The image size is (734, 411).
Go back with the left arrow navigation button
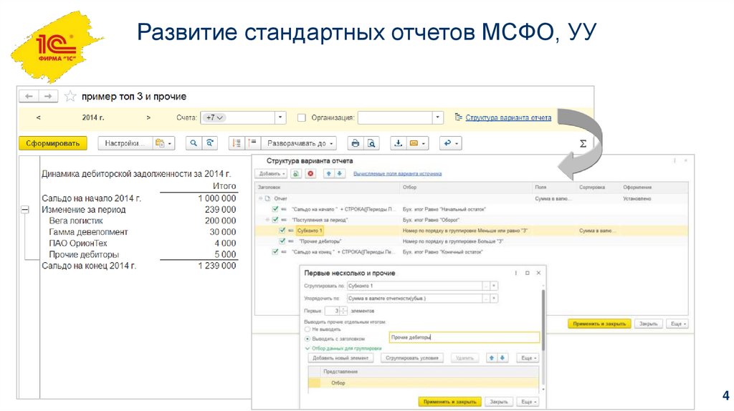(x=29, y=97)
